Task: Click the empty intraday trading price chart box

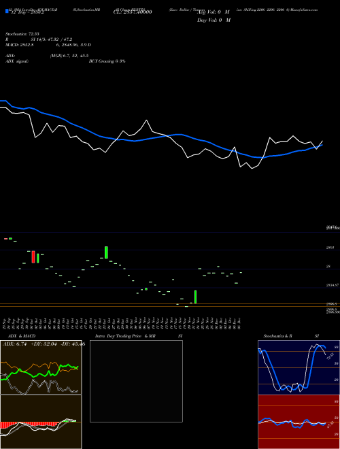Action: point(136,381)
